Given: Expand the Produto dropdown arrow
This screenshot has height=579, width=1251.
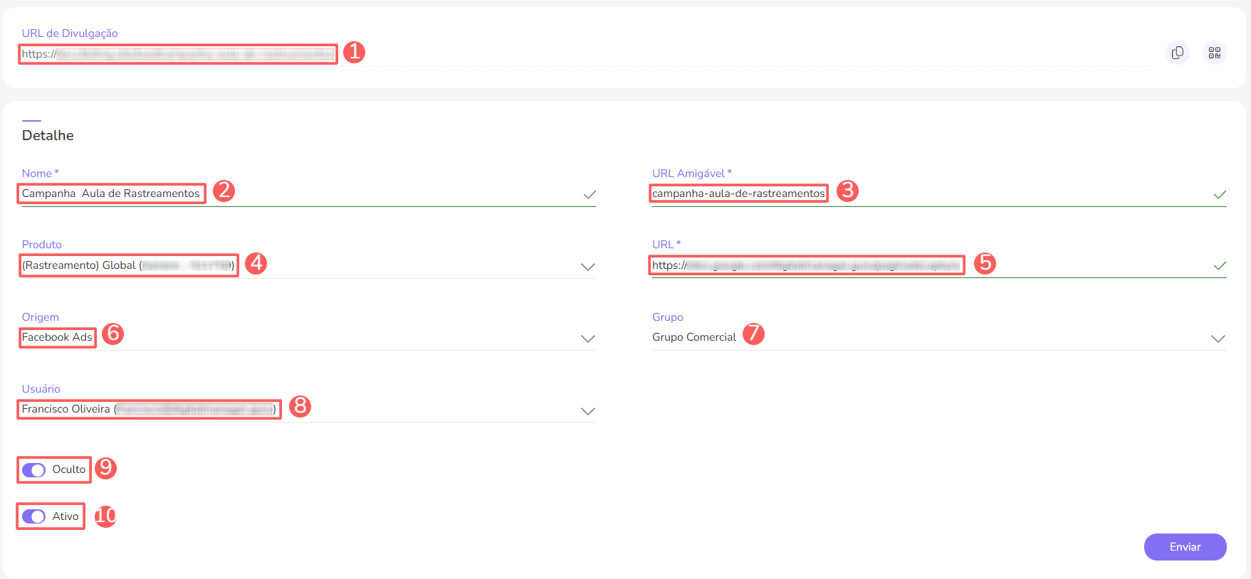Looking at the screenshot, I should pos(587,267).
